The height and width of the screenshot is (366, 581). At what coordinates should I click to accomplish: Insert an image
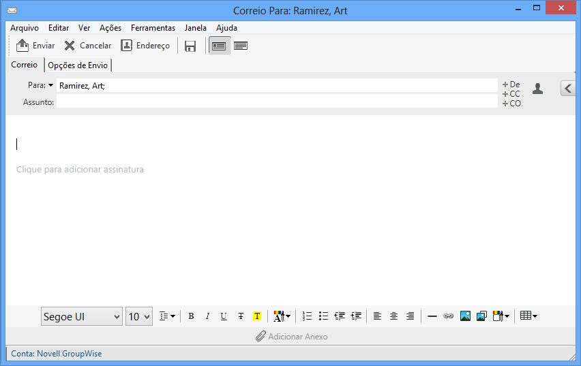[x=465, y=316]
